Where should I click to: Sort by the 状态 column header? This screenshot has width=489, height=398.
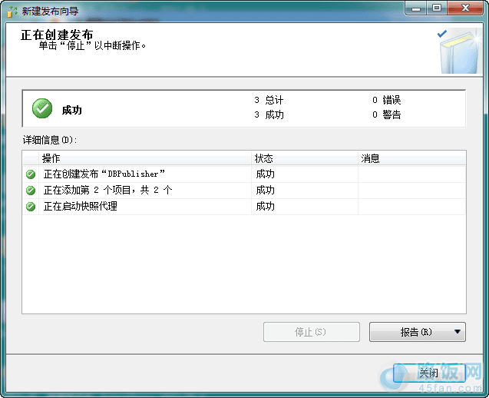(305, 158)
